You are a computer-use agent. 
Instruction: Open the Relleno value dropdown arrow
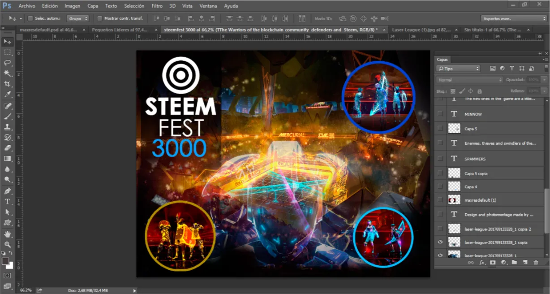tap(544, 91)
